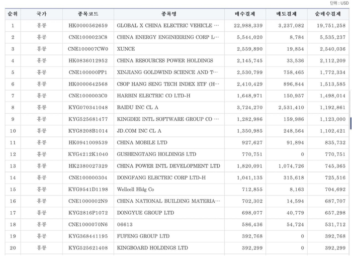Select stock code KYG368441195
Image resolution: width=352 pixels, height=256 pixels.
tap(88, 236)
